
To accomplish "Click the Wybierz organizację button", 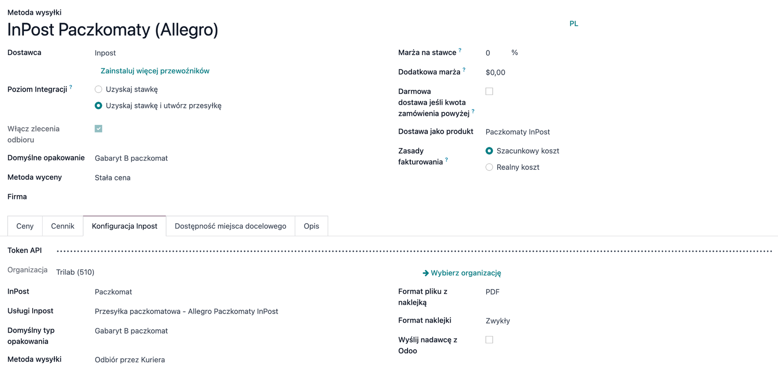I will pos(462,273).
